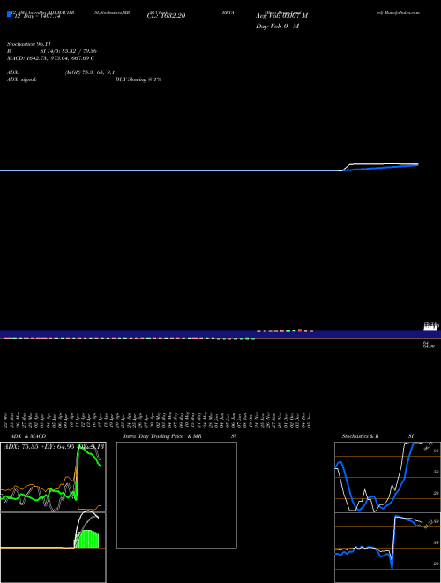
Task: Click the 'ADX signal:' label
Action: pos(22,79)
